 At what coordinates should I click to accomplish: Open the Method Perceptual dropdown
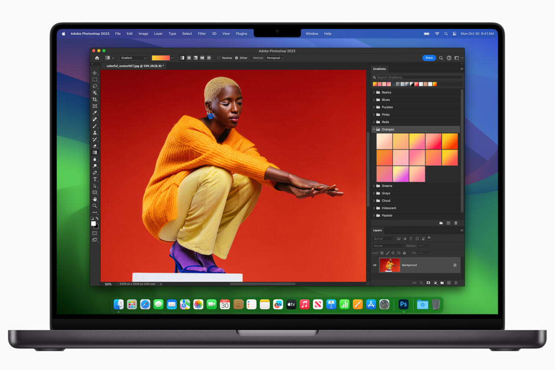275,58
